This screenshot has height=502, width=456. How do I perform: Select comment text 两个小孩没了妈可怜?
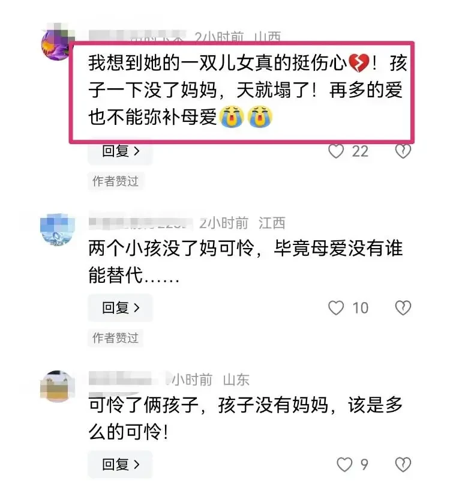pyautogui.click(x=171, y=248)
